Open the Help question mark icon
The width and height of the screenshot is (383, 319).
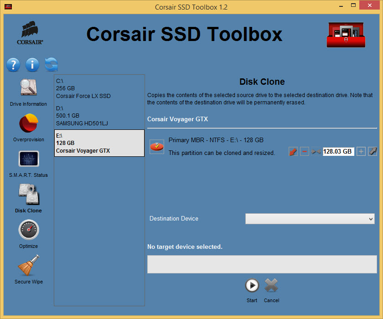click(13, 65)
